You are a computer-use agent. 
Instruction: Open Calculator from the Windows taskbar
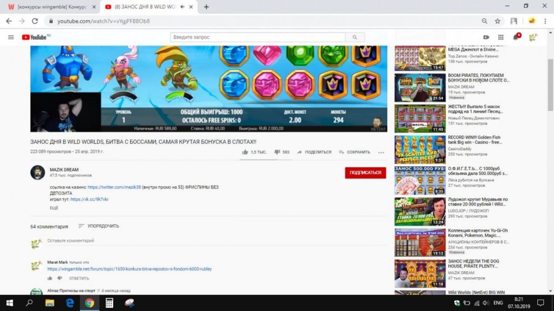pyautogui.click(x=110, y=303)
